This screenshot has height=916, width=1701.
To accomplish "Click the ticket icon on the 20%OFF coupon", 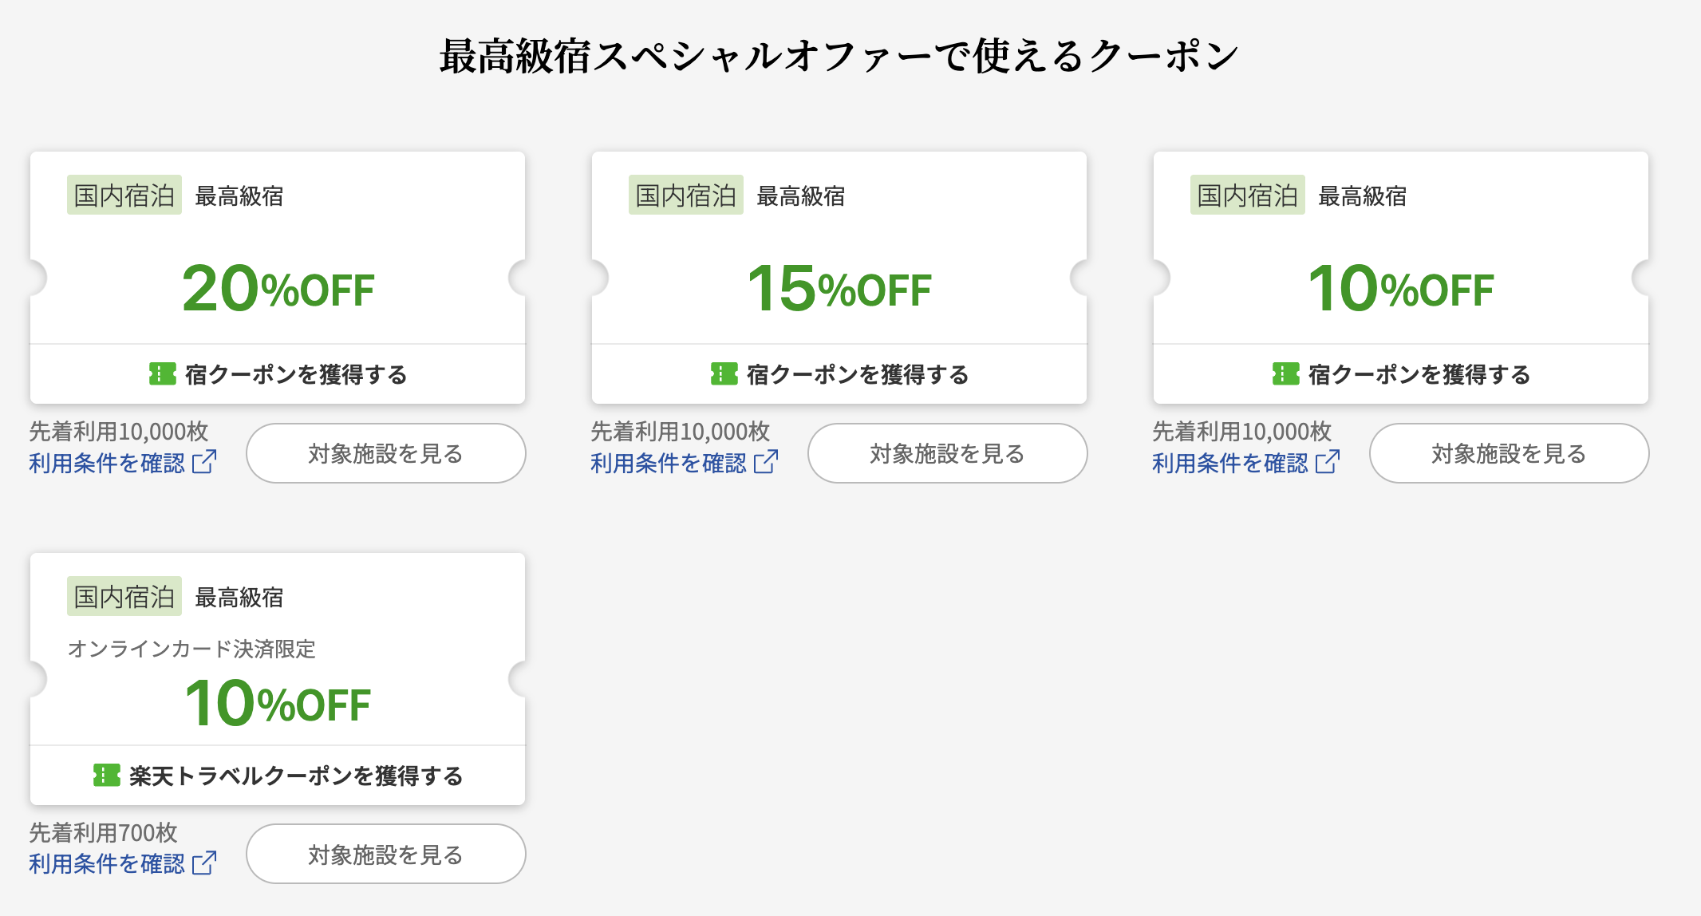I will pos(163,373).
